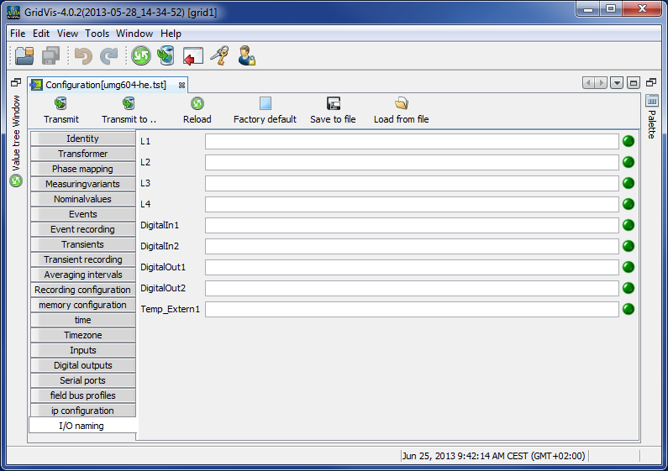
Task: Redo action using the redo arrow
Action: [x=109, y=55]
